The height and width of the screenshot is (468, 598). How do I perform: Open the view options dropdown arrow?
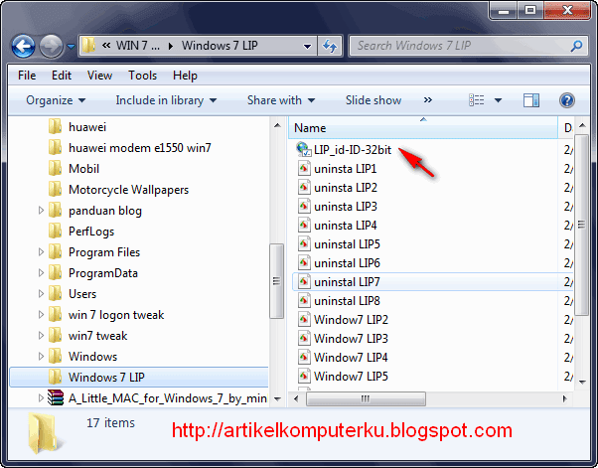pyautogui.click(x=498, y=100)
